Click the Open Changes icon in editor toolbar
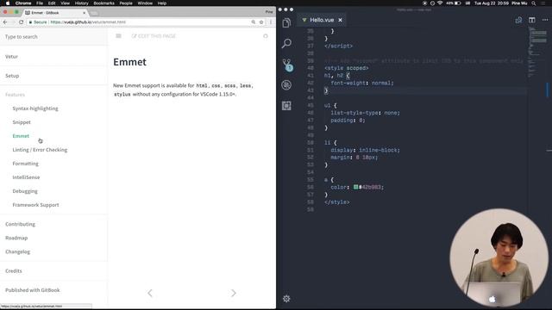Screen dimensions: 552x310 [x=518, y=20]
